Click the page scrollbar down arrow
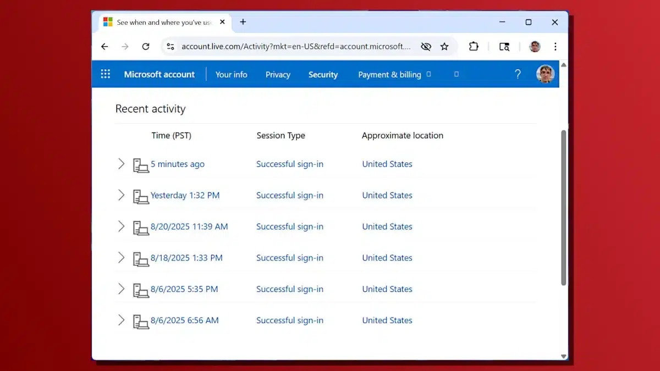The image size is (660, 371). [564, 356]
